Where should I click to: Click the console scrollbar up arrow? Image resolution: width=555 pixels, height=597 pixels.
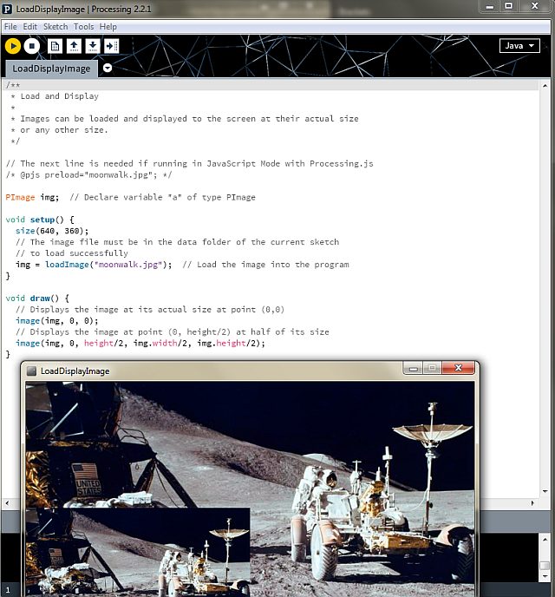pos(545,539)
